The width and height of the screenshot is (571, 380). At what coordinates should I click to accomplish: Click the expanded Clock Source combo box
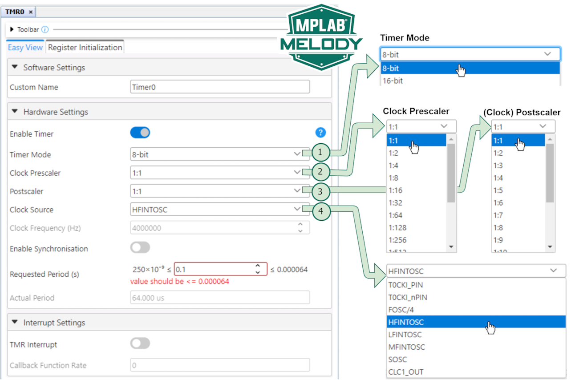476,271
